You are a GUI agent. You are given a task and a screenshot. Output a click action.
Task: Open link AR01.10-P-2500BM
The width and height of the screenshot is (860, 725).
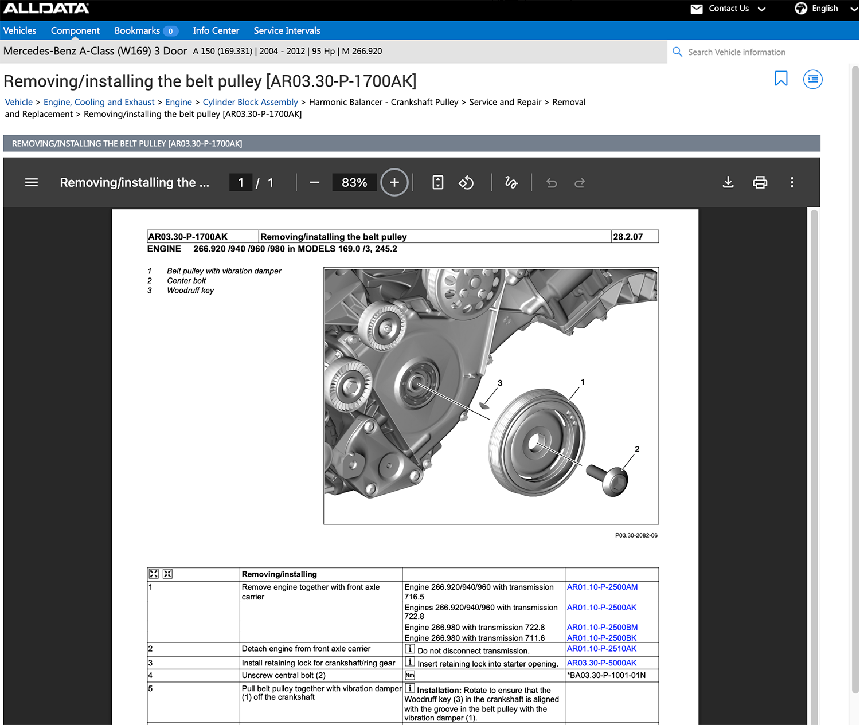[x=602, y=627]
